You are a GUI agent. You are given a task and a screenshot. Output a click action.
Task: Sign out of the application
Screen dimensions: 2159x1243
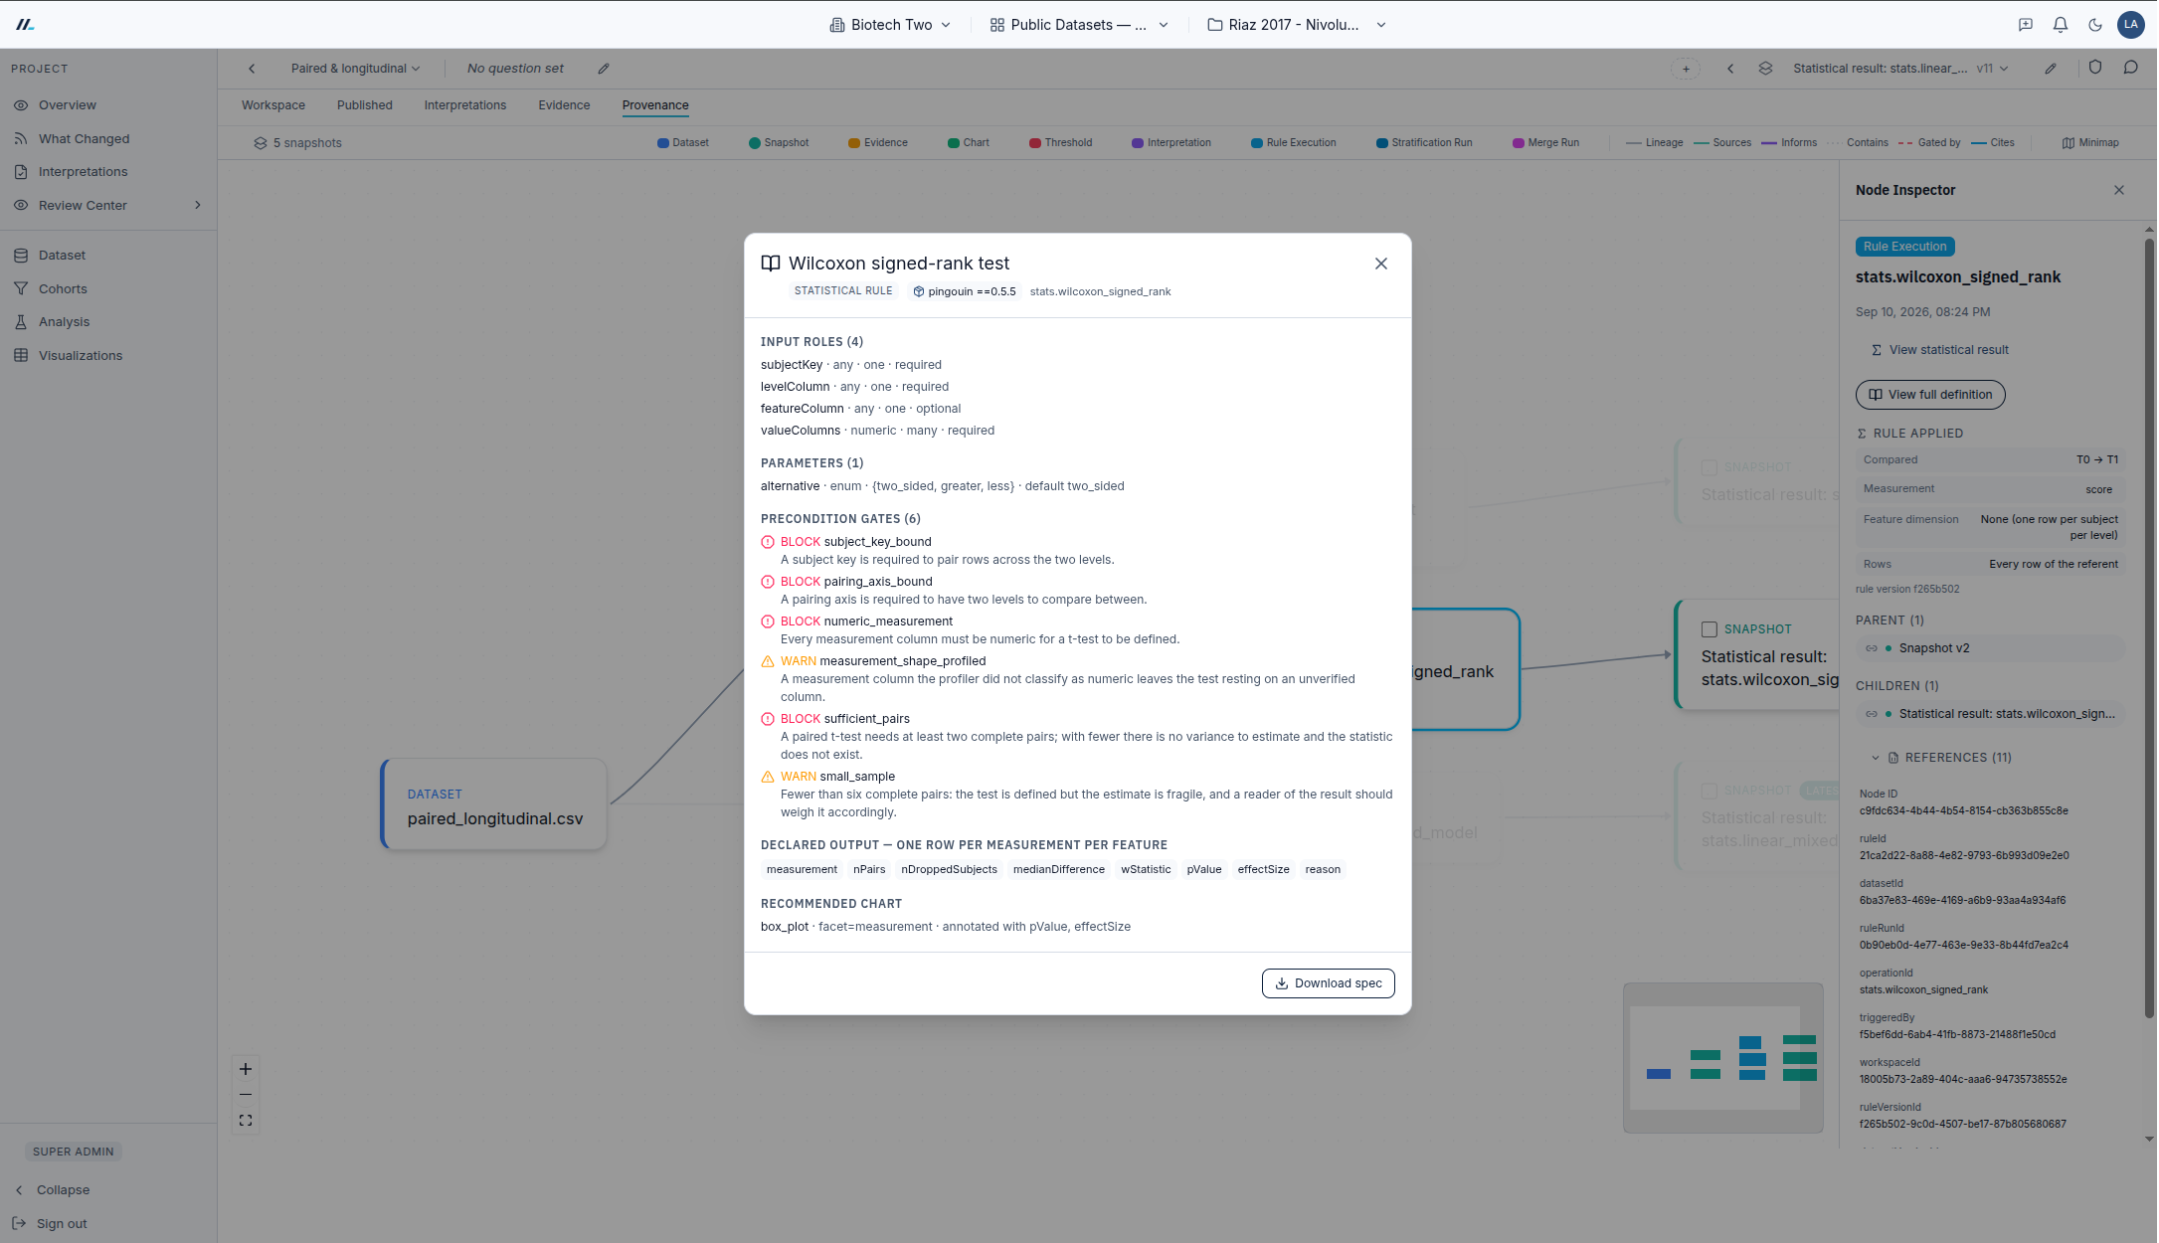[x=62, y=1224]
